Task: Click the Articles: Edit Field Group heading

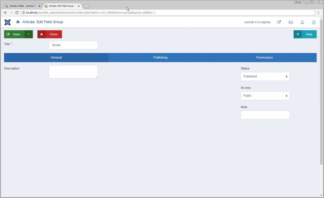Action: [43, 22]
